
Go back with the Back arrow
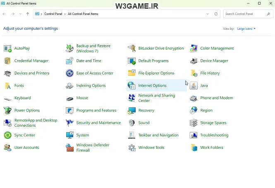click(x=5, y=14)
